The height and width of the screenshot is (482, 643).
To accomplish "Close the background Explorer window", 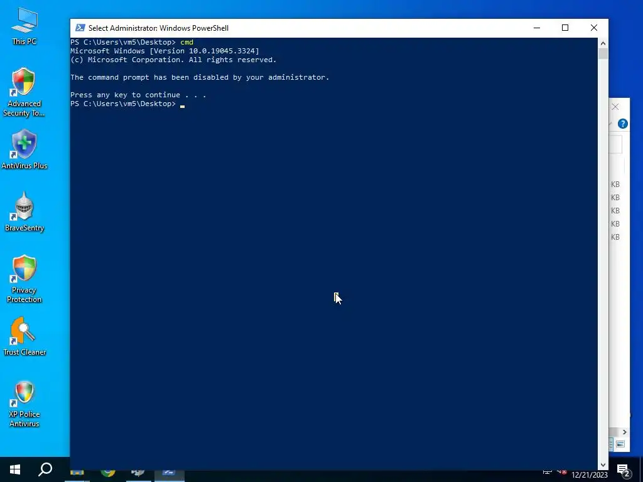I will tap(615, 107).
